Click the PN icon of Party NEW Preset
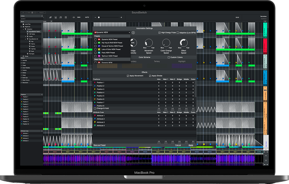 99,53
